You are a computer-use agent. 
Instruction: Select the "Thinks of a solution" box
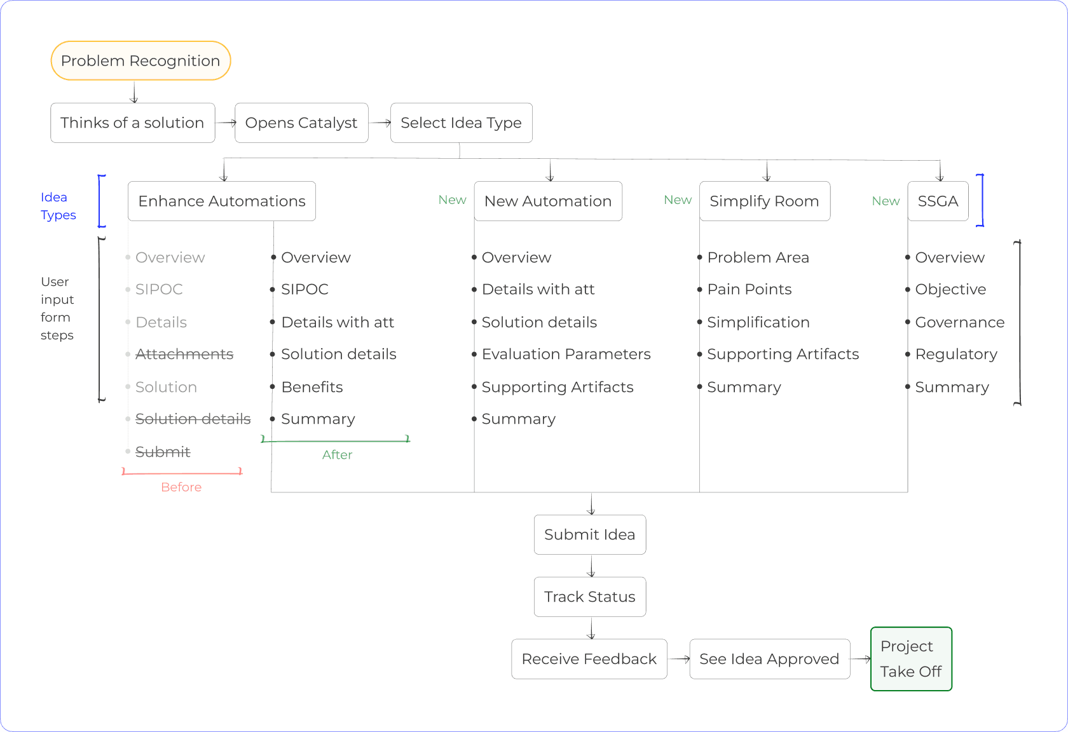132,123
